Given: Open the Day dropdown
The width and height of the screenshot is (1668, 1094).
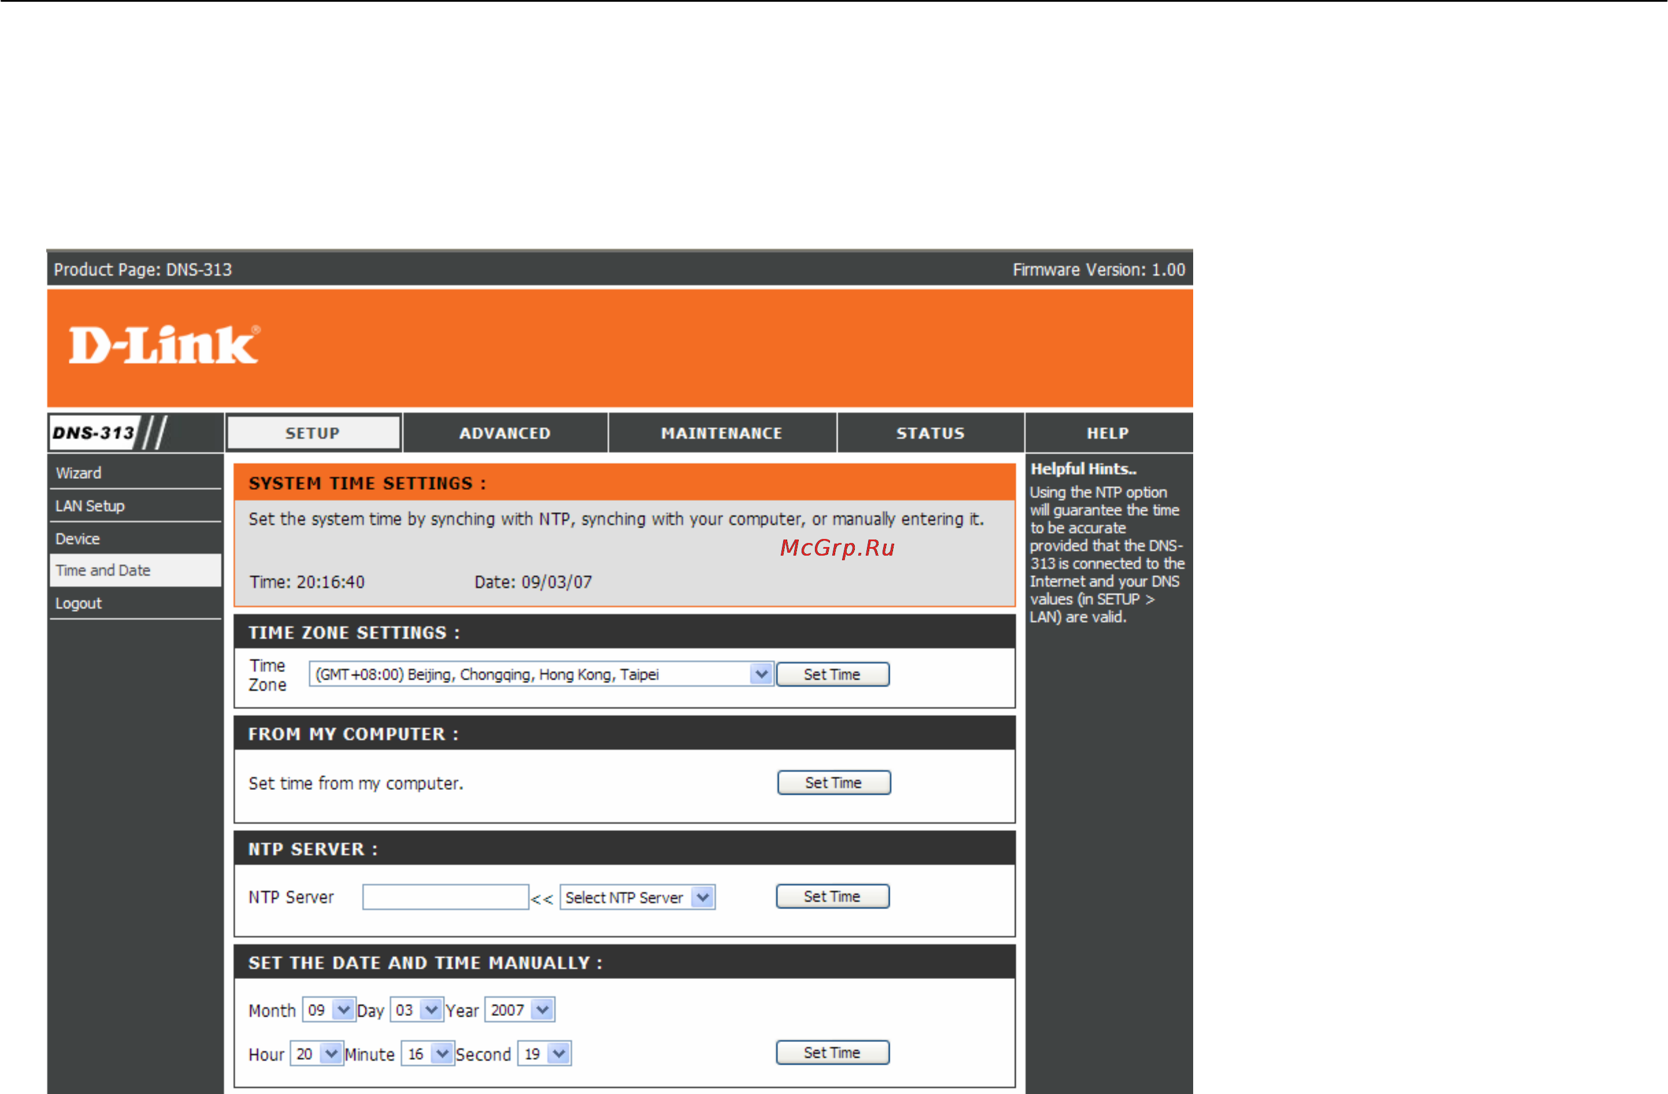Looking at the screenshot, I should click(417, 1010).
